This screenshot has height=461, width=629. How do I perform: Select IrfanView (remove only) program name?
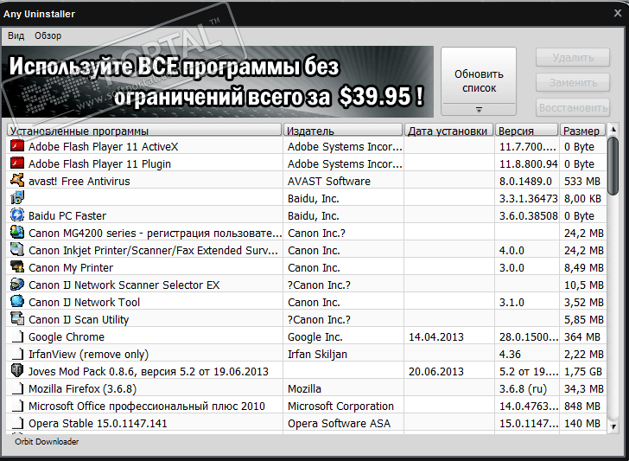point(88,355)
